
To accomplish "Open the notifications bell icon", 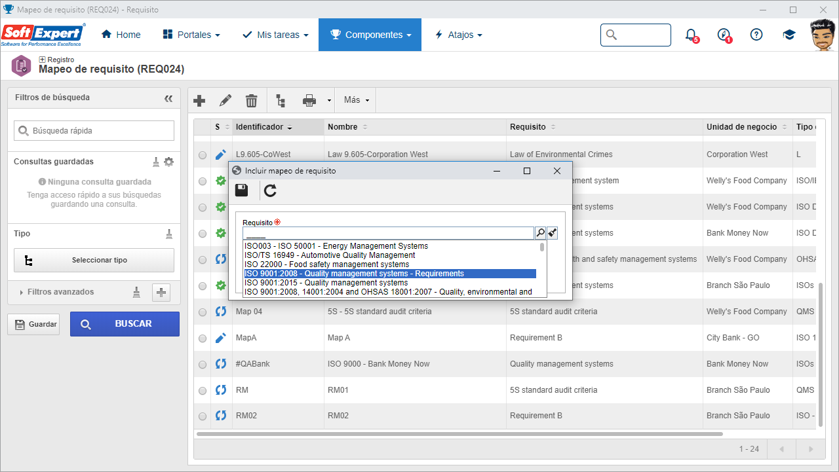I will 691,35.
